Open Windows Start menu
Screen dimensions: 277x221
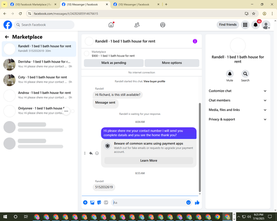pos(5,217)
